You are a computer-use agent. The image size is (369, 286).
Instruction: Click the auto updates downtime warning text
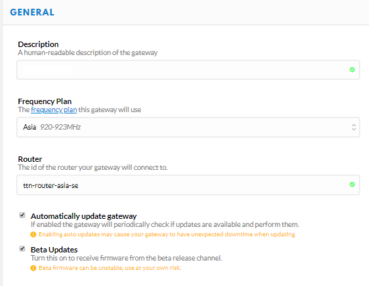[x=167, y=234]
